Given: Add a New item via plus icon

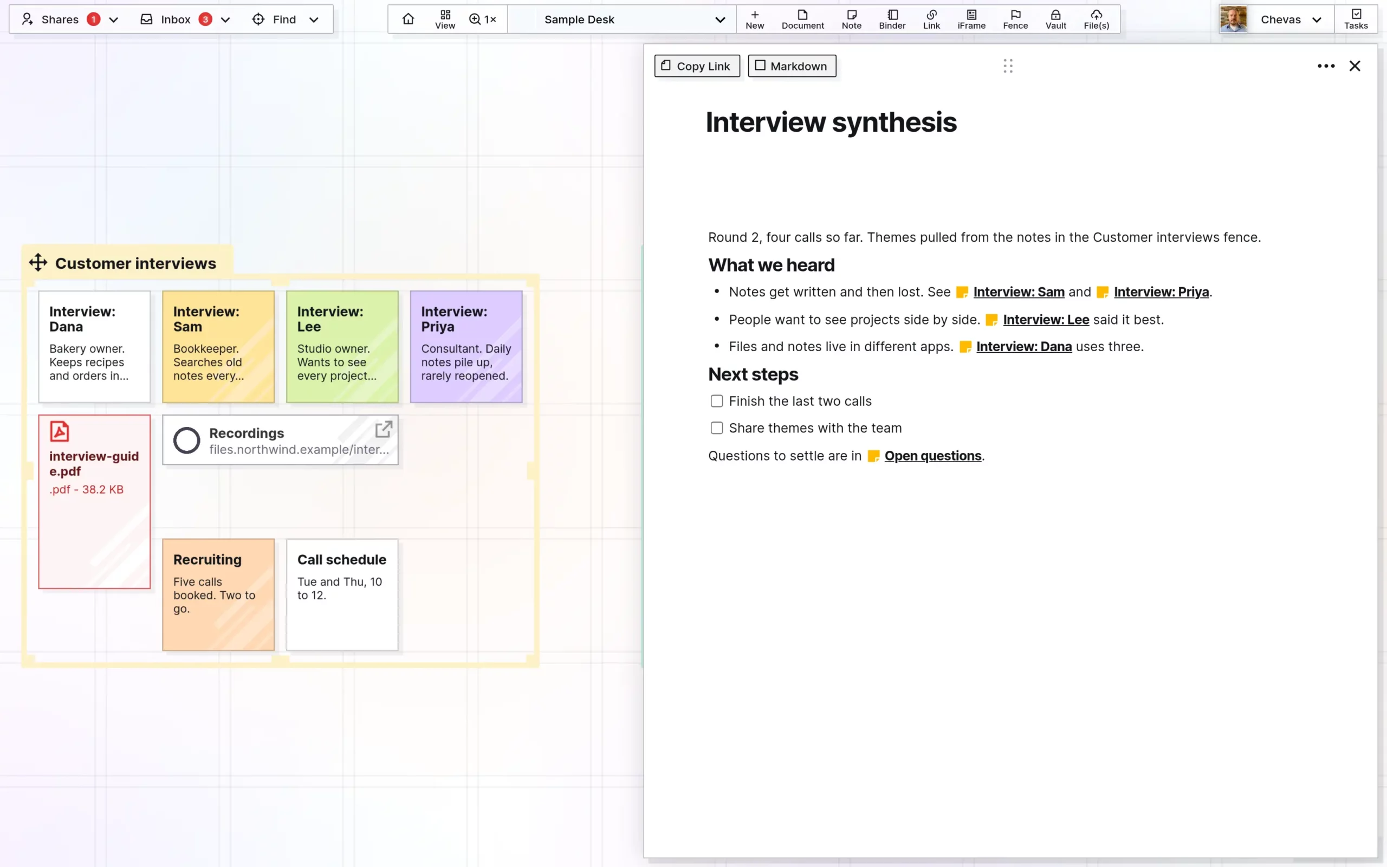Looking at the screenshot, I should (x=754, y=19).
